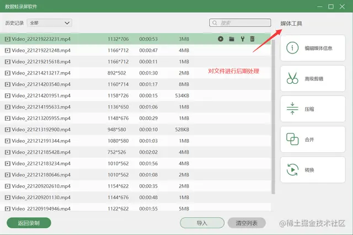Click the 清空列表 clear list button

click(247, 223)
